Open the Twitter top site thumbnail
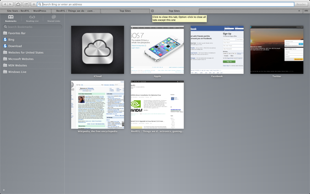The height and width of the screenshot is (194, 310). [x=277, y=49]
